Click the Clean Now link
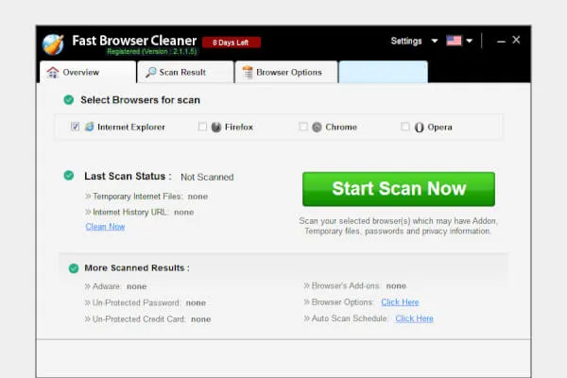567x378 pixels. coord(105,227)
